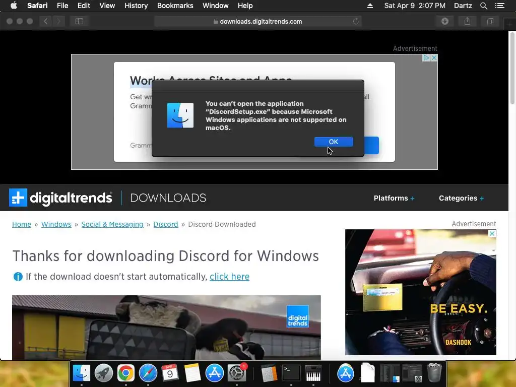This screenshot has height=387, width=516.
Task: Click OK in the DiscordSetup.exe alert
Action: [x=334, y=142]
